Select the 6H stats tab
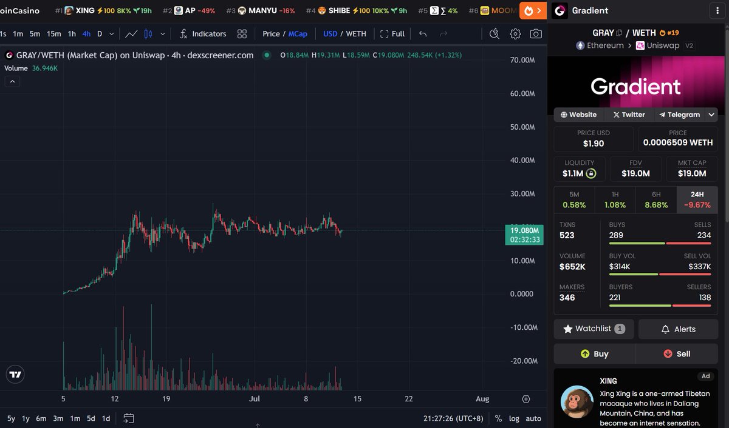The image size is (729, 428). coord(656,200)
